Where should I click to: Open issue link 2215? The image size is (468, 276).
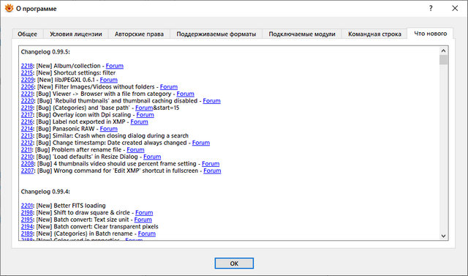(27, 73)
